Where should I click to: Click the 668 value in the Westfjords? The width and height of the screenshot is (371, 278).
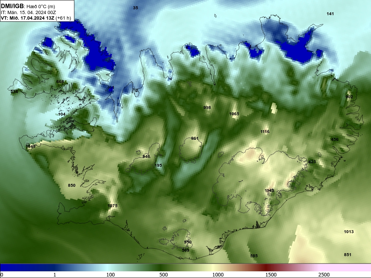pyautogui.click(x=60, y=82)
